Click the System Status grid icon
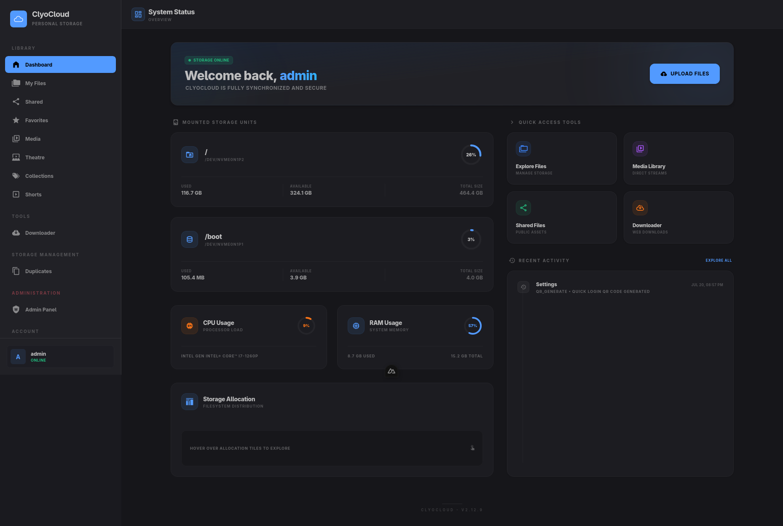 pyautogui.click(x=138, y=15)
